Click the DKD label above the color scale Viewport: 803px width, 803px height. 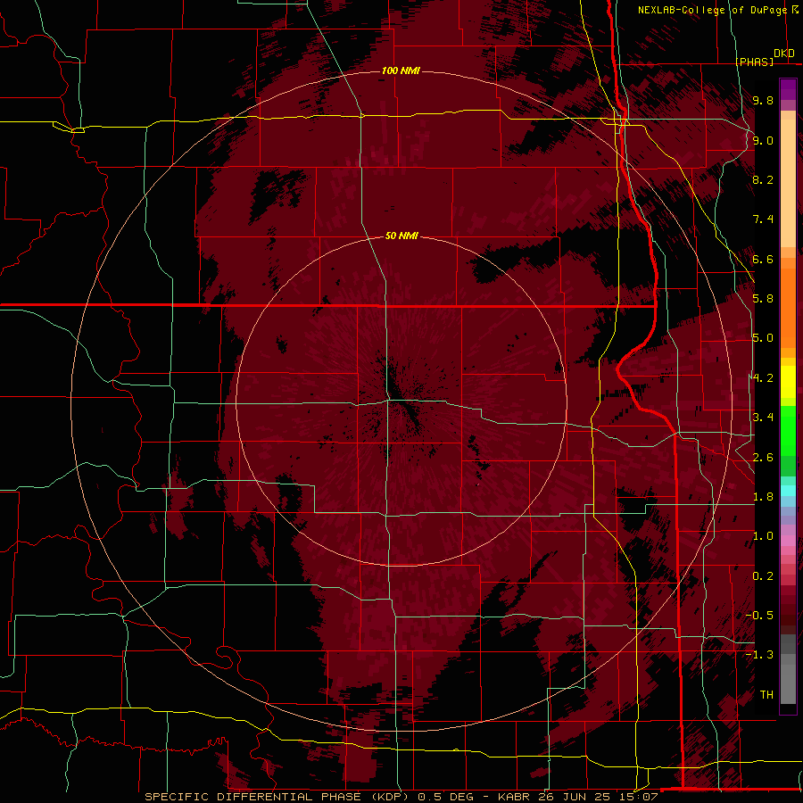point(784,54)
